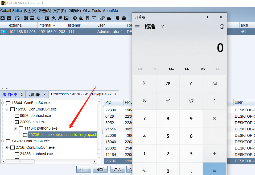Select 11164 python3.exe in process tree

(x=41, y=128)
